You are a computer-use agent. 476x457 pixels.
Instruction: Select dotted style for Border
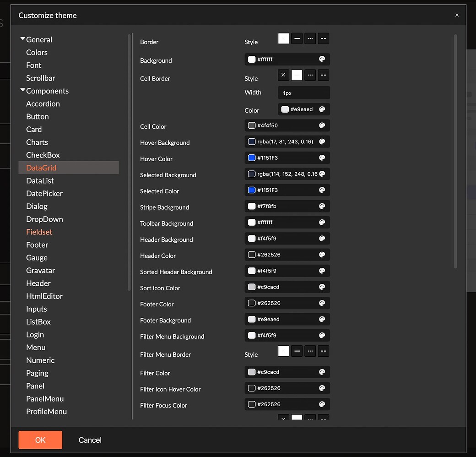tap(310, 38)
